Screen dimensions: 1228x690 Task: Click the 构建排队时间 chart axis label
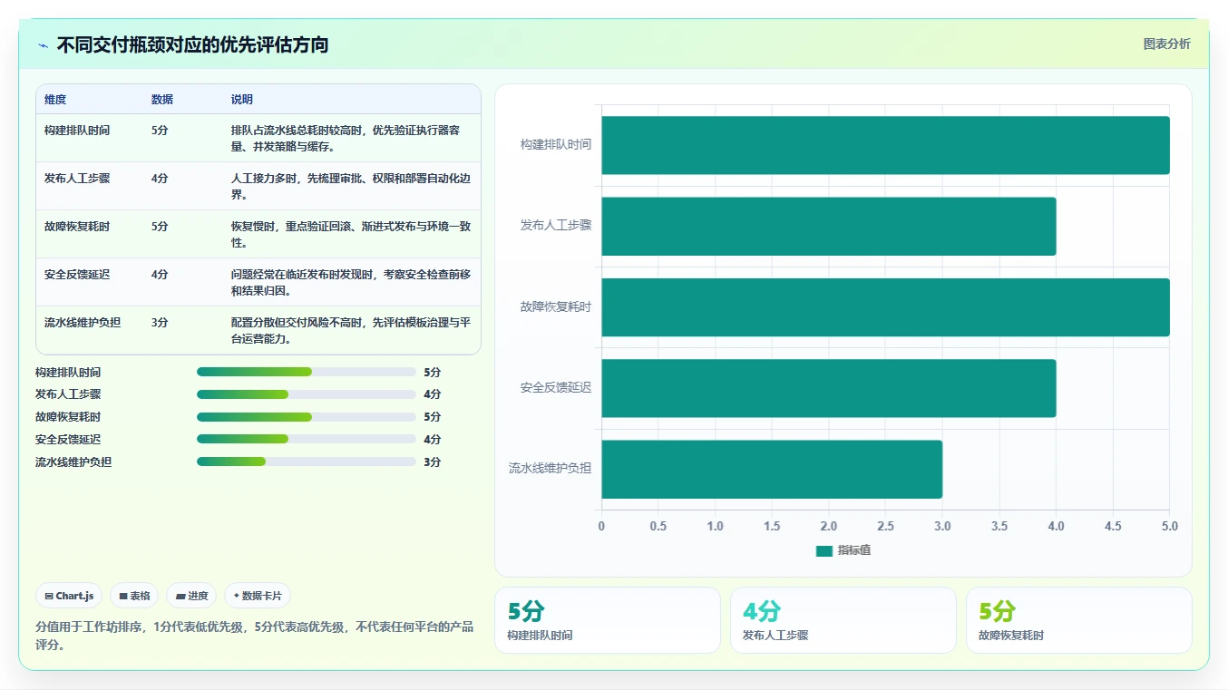coord(556,144)
